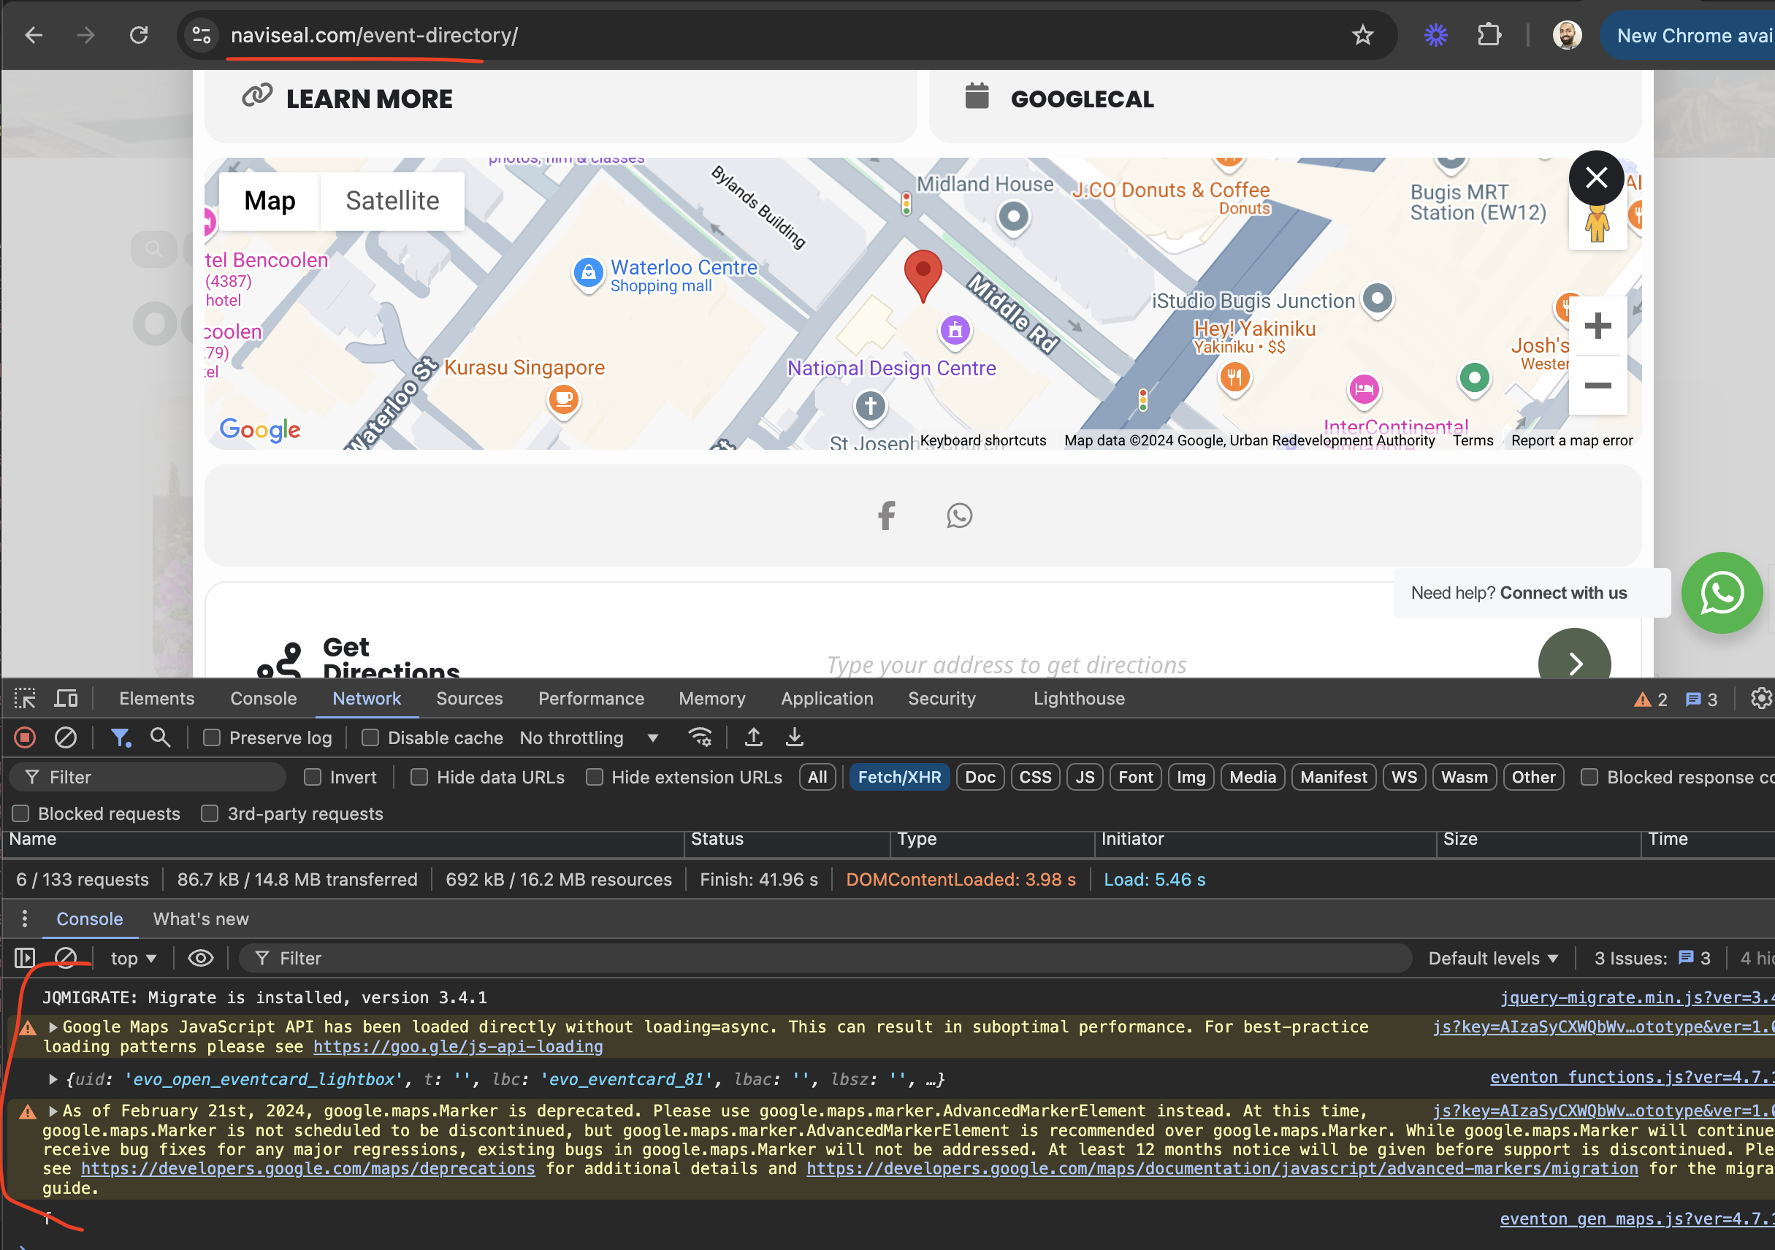Click the red map location marker
Viewport: 1775px width, 1250px height.
point(923,276)
